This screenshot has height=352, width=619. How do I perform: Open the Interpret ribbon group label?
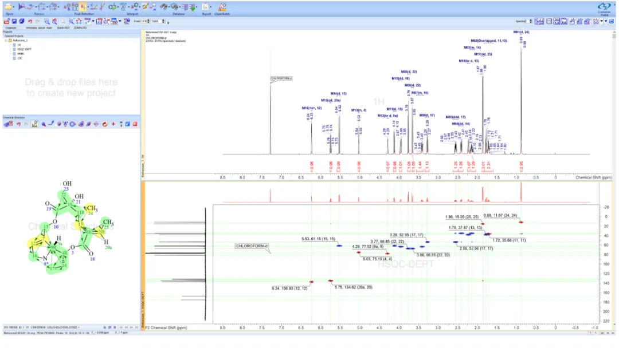(132, 14)
